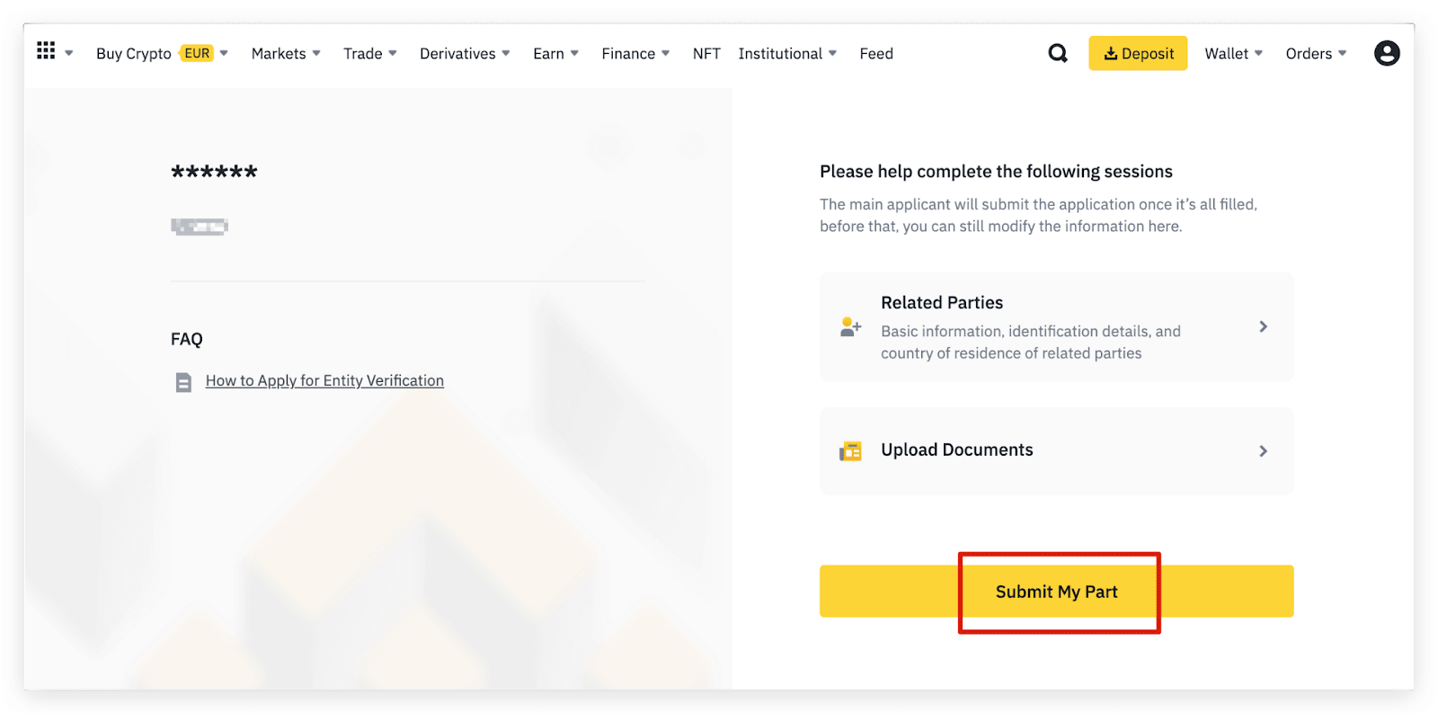Expand the Wallet dropdown menu

1233,54
